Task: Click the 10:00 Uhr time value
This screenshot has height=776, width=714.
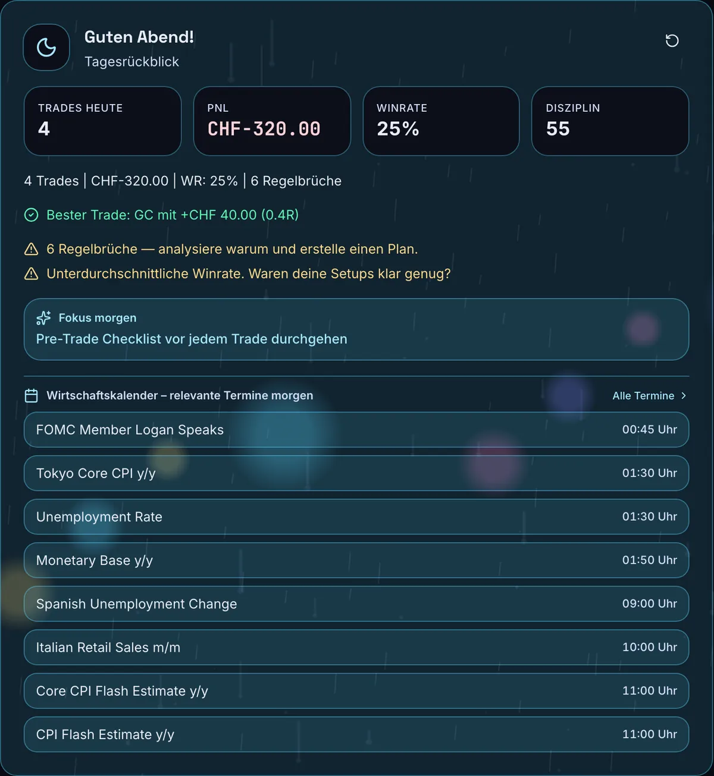Action: coord(650,647)
